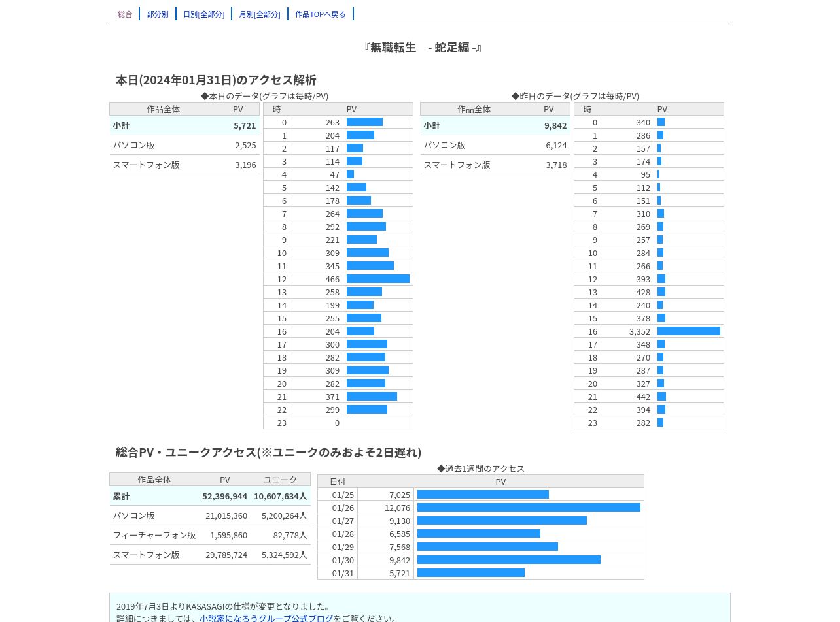Select today's パソコン版 value 2,525

245,145
